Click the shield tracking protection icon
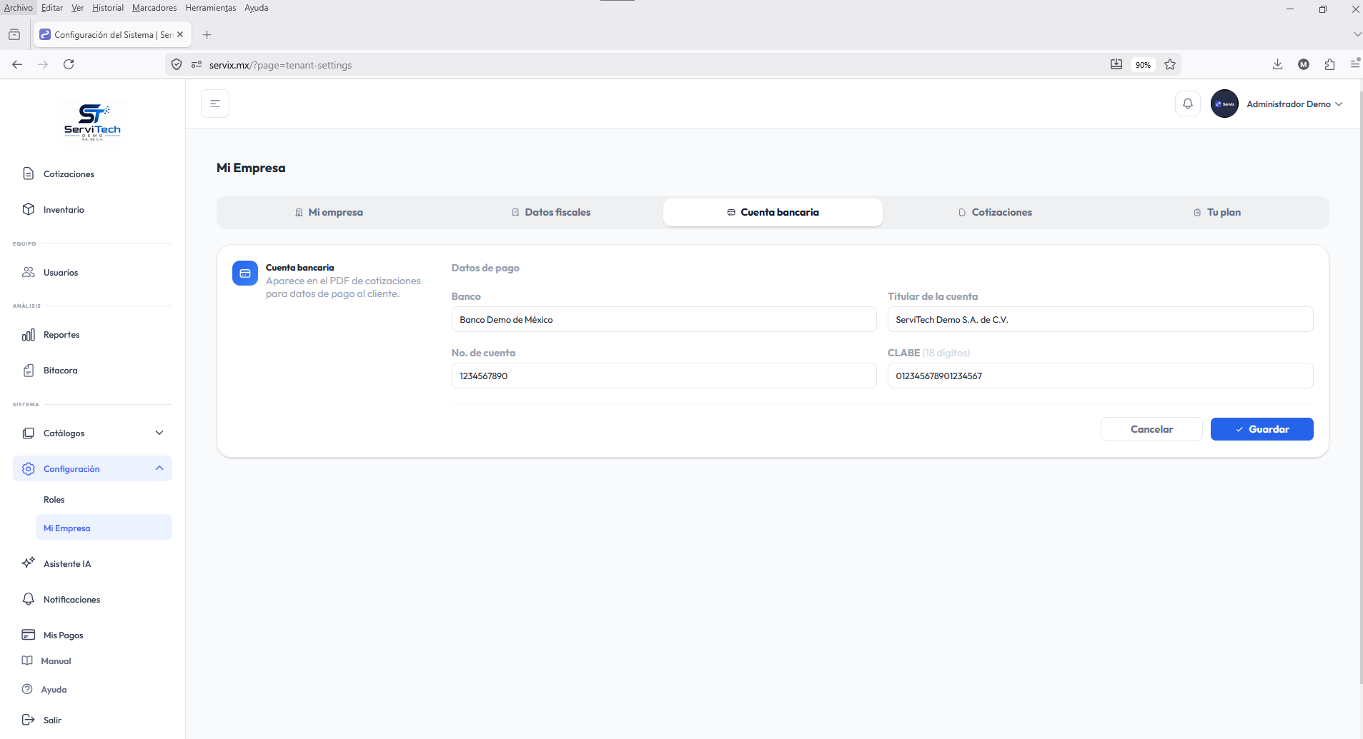The height and width of the screenshot is (739, 1363). pos(177,64)
